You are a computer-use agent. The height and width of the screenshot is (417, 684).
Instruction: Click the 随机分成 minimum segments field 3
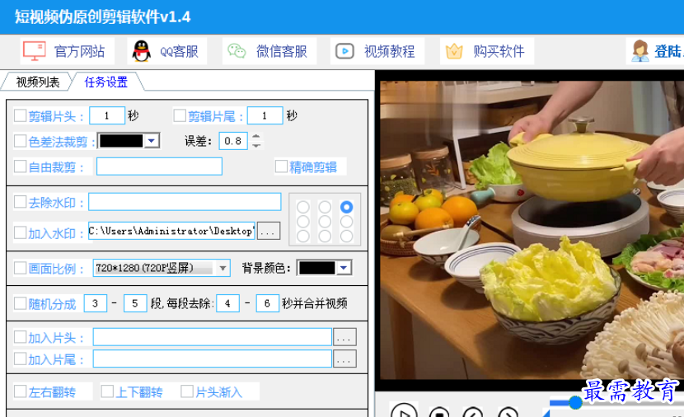[95, 303]
